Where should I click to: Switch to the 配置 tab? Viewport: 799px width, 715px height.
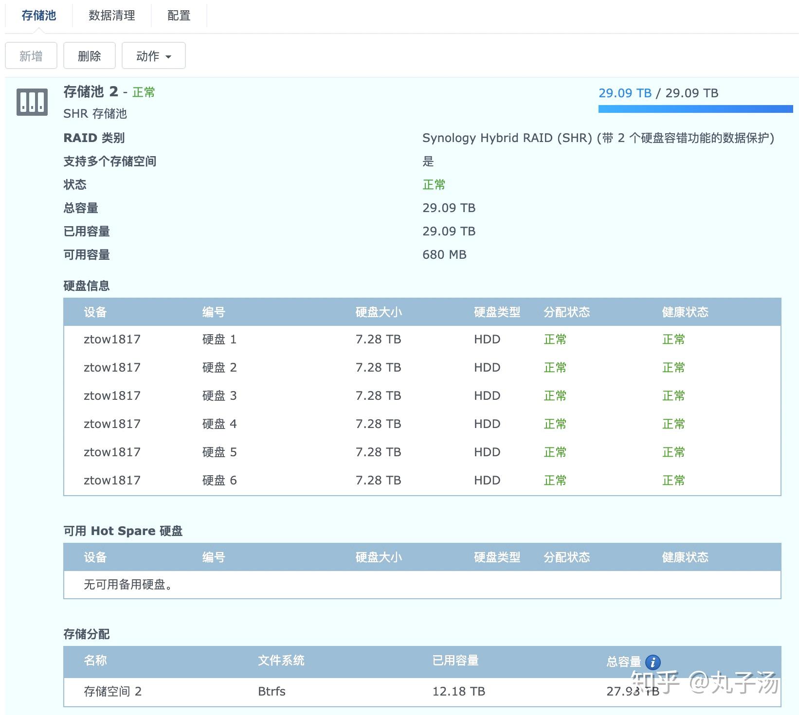(179, 15)
